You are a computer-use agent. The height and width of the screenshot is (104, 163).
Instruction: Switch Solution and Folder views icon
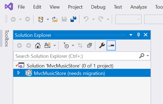click(x=47, y=45)
